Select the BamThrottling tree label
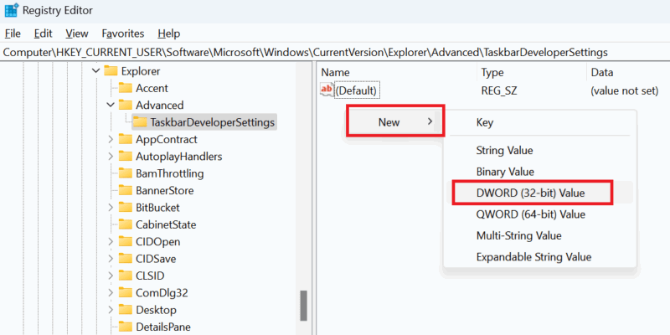Image resolution: width=670 pixels, height=335 pixels. point(170,173)
